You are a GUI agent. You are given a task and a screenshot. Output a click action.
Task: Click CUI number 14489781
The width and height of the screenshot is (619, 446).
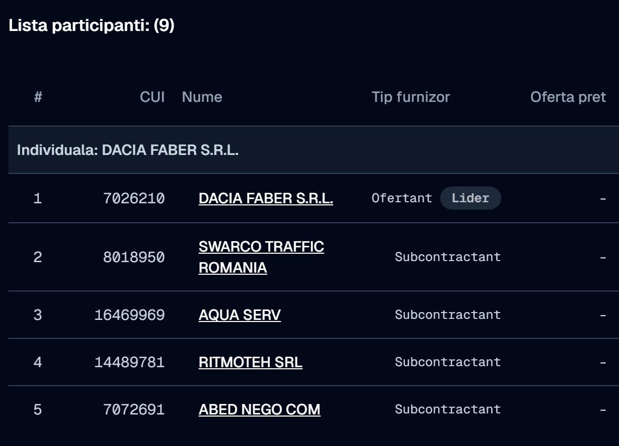(129, 362)
